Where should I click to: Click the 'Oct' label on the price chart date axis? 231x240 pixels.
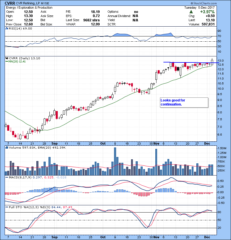[103, 143]
